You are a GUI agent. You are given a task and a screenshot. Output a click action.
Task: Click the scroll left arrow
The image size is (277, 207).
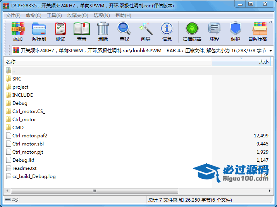coord(7,191)
